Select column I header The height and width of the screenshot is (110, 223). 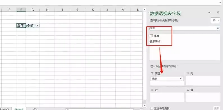[62, 10]
